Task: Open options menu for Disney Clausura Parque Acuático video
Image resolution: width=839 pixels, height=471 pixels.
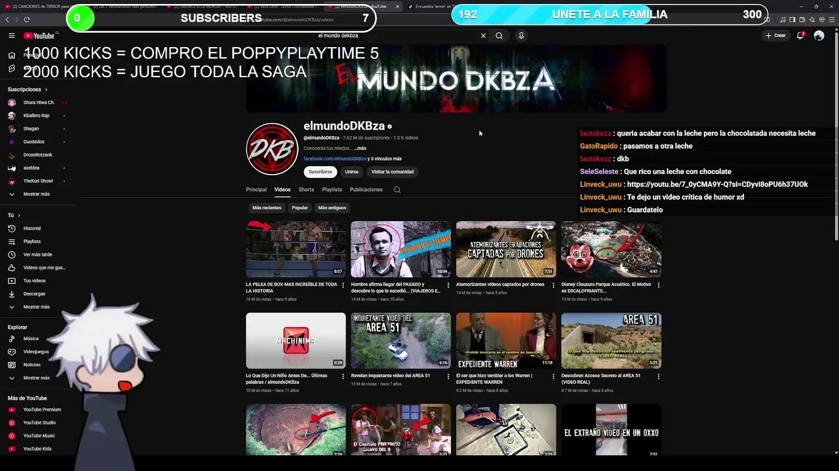Action: point(658,285)
